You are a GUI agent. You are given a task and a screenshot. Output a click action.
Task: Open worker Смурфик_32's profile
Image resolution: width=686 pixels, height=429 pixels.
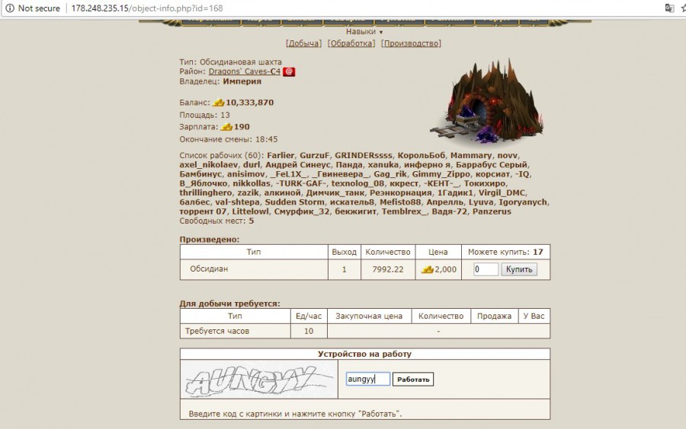pyautogui.click(x=302, y=211)
